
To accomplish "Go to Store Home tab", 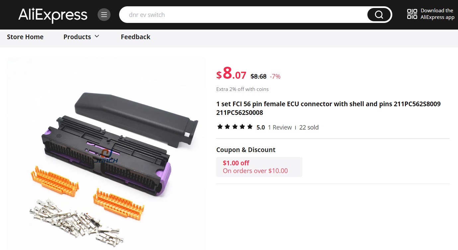I will [x=25, y=37].
